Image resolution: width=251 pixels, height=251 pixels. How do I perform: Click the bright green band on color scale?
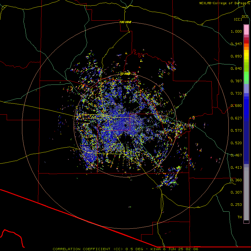click(246, 76)
